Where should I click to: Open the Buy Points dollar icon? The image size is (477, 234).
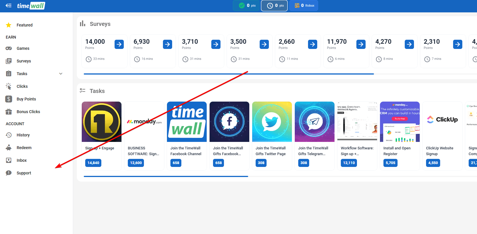click(9, 99)
